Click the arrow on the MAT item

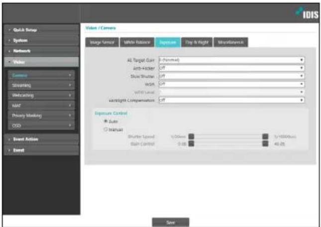(x=70, y=106)
